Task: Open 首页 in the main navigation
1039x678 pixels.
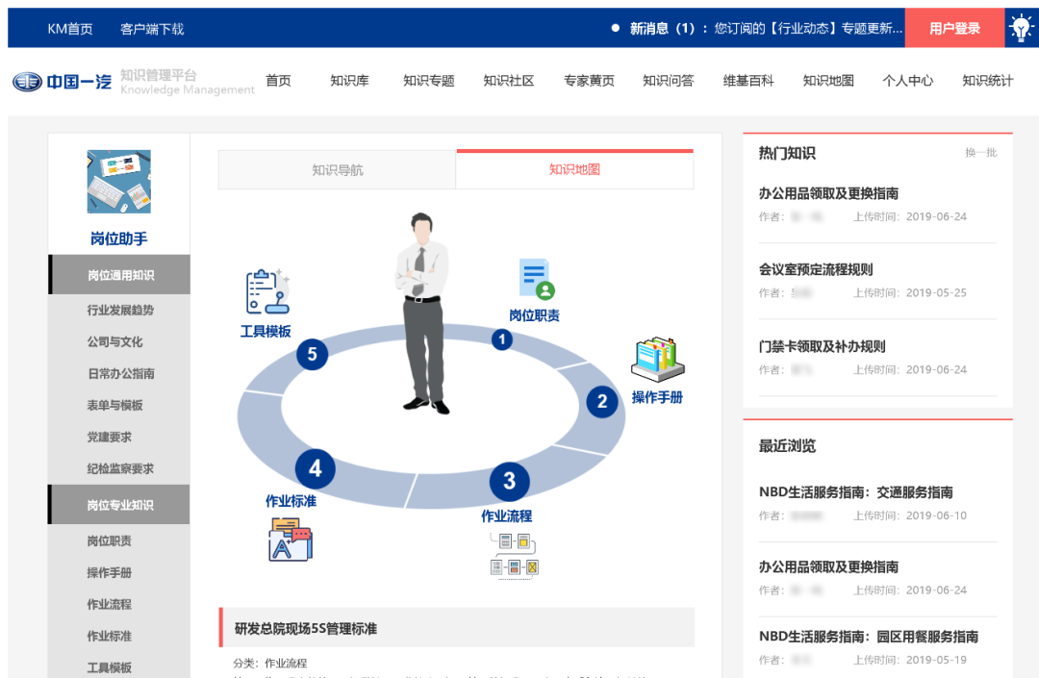Action: (x=278, y=81)
